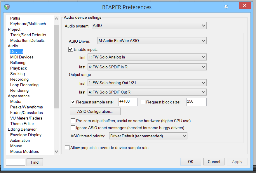Click the REAPER logo icon in title bar

(7, 7)
